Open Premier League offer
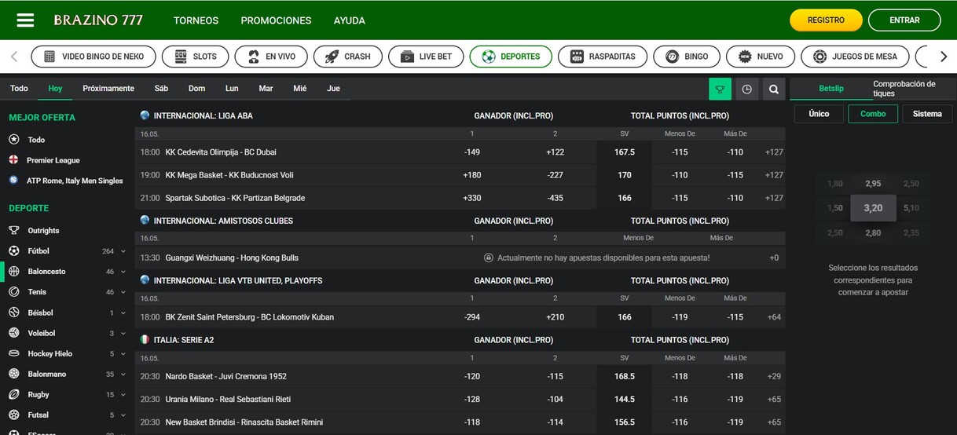 53,160
